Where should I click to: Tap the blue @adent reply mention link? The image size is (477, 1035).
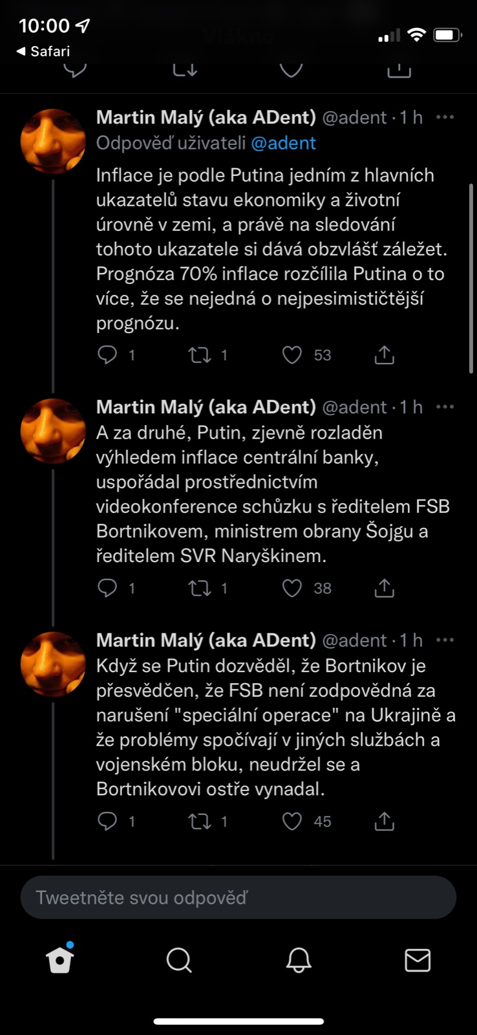tap(283, 143)
